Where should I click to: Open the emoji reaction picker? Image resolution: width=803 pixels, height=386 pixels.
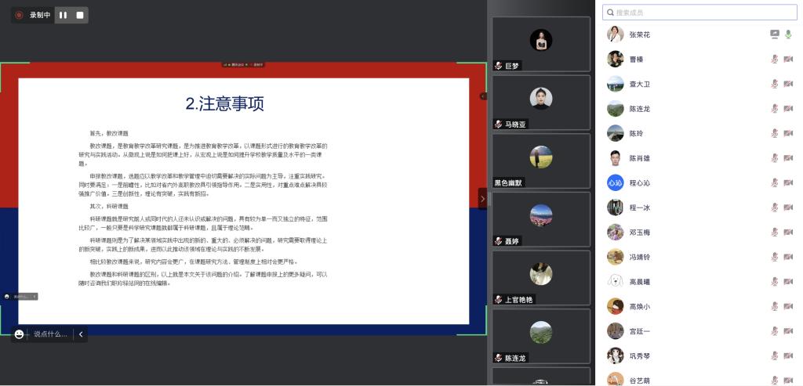click(x=20, y=334)
